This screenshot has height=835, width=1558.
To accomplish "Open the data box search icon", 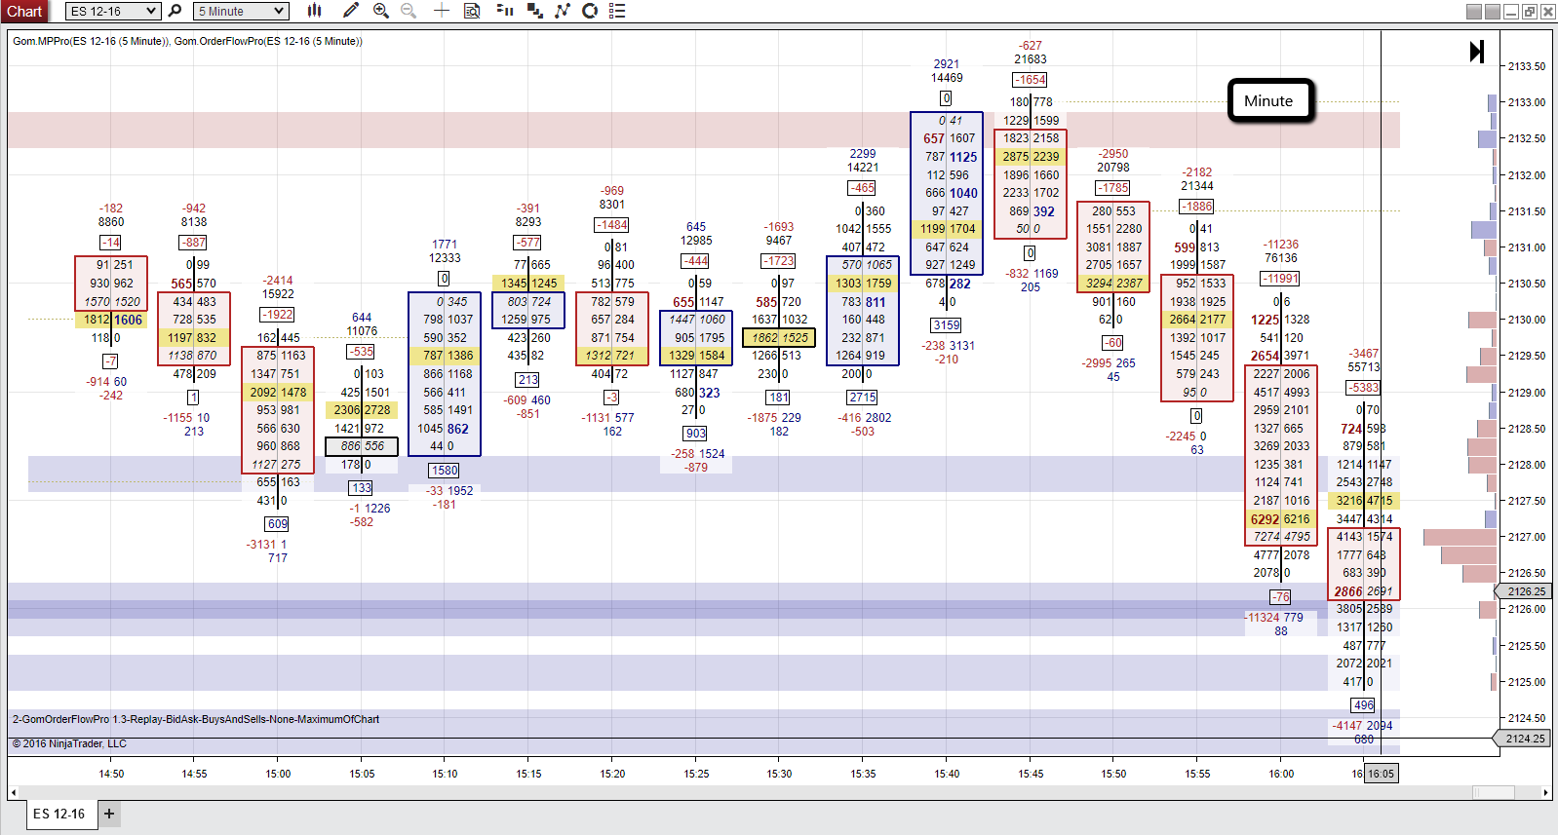I will [472, 11].
